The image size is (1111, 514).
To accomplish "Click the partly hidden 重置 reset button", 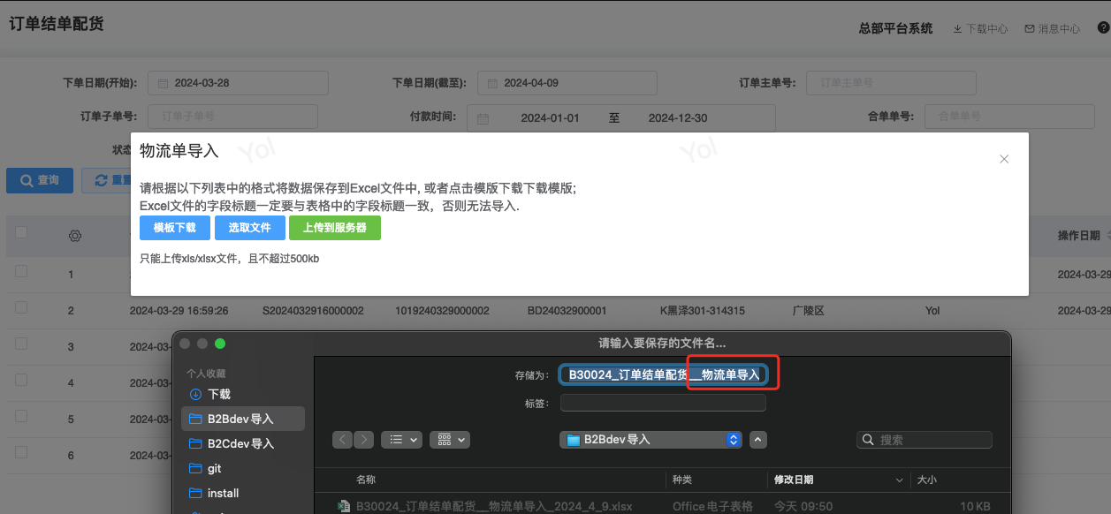I will click(x=106, y=180).
